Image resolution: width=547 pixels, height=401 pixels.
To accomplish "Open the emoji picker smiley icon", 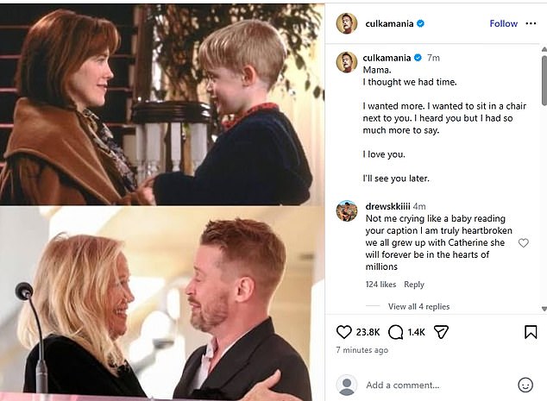I will click(x=525, y=385).
